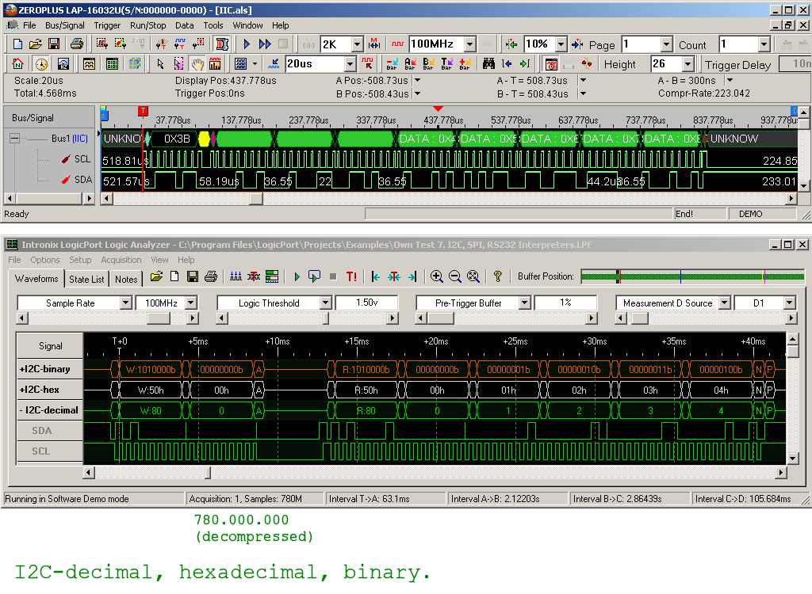This screenshot has height=594, width=812.
Task: Collapse the Bus1 (IIC) tree node
Action: point(14,138)
